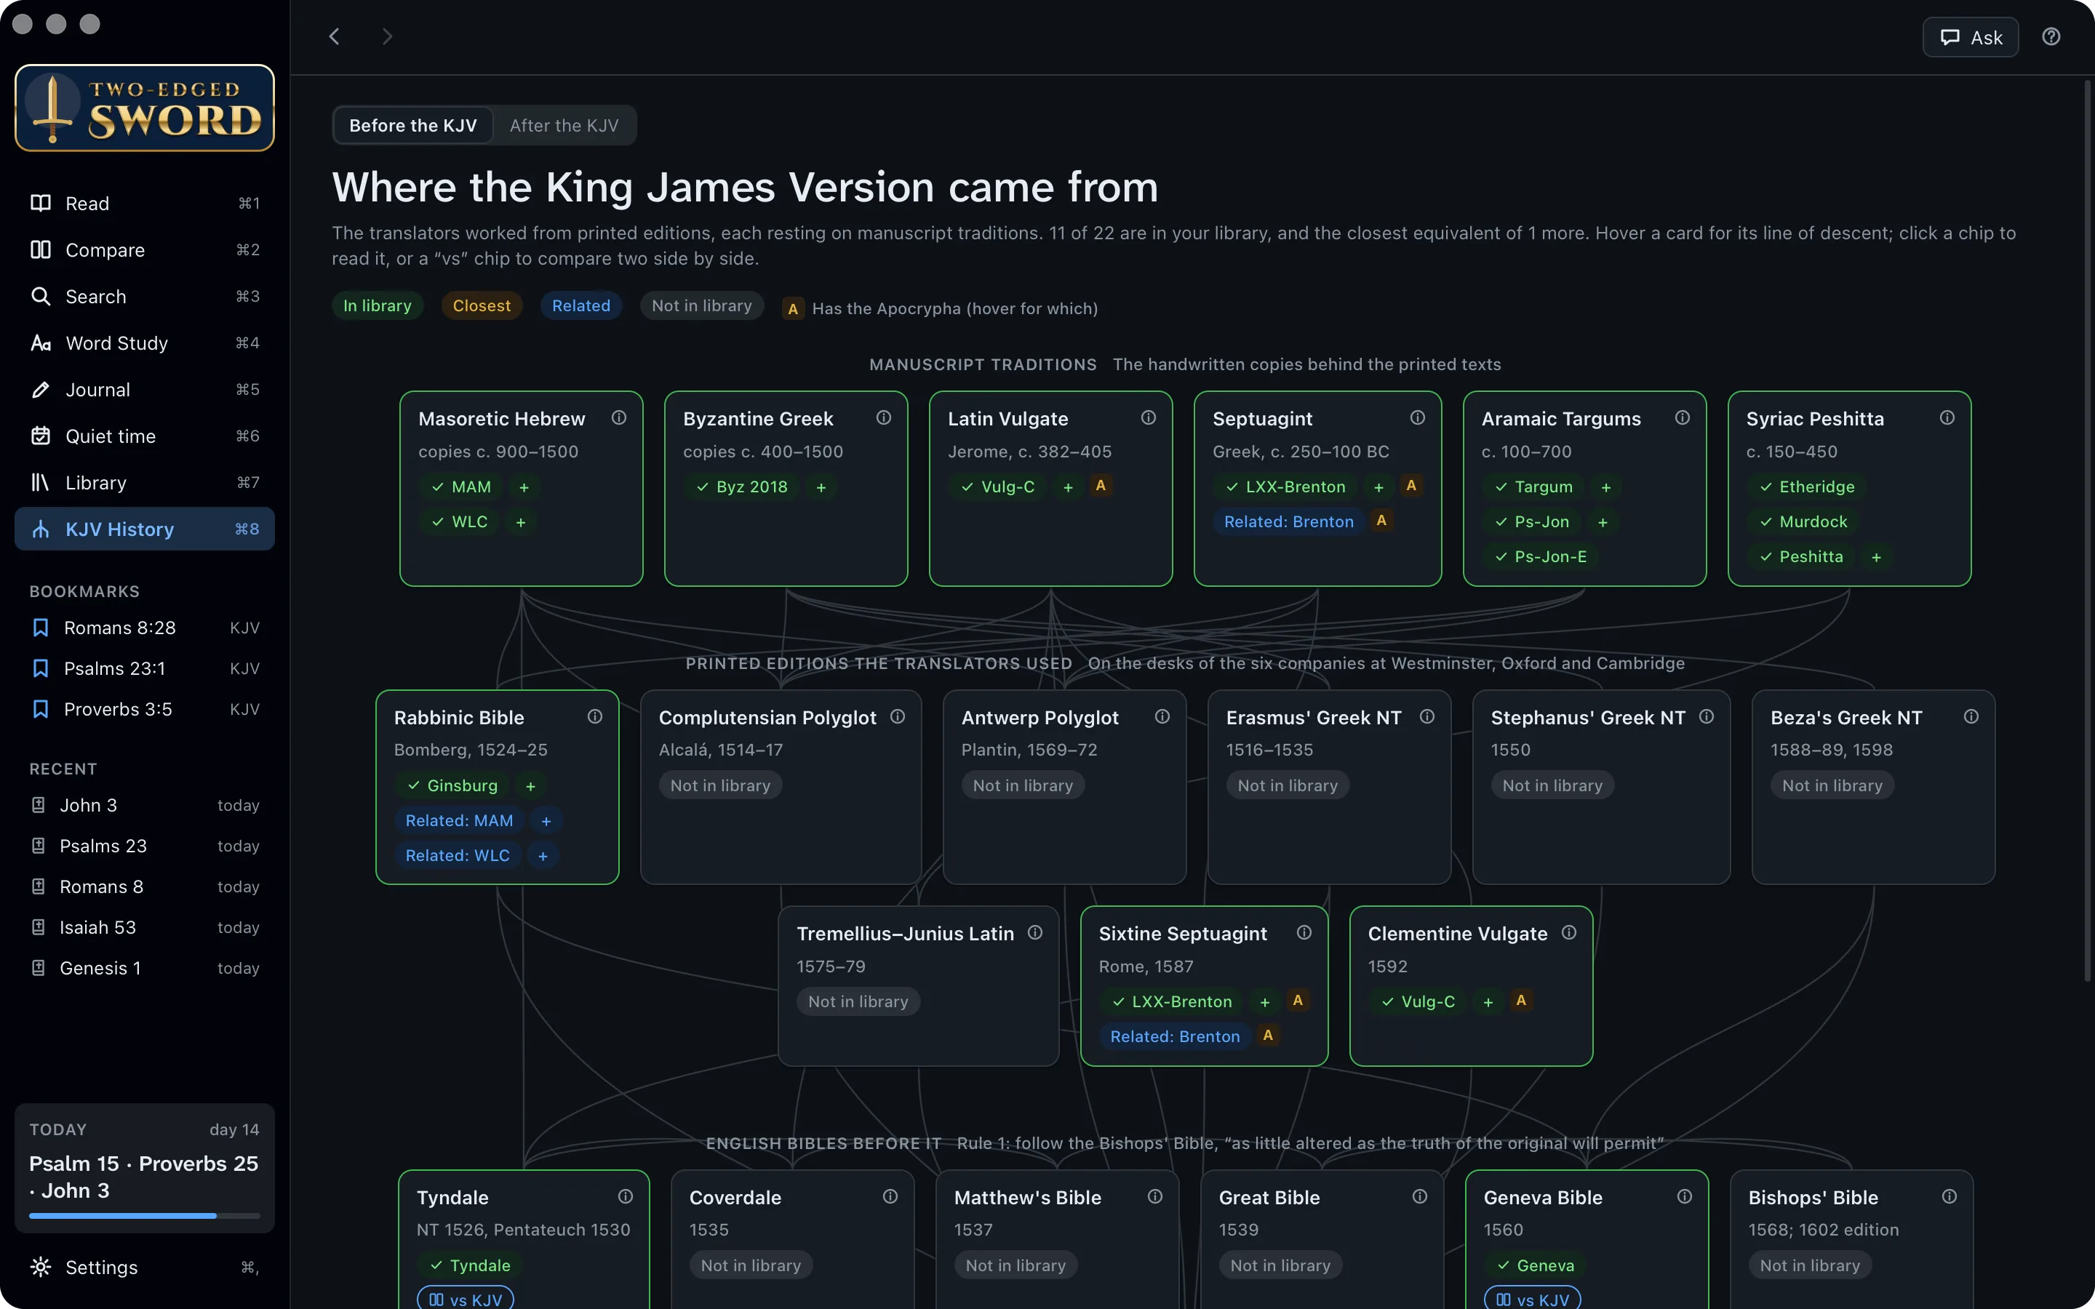View info on Syriac Peshitta card

pos(1947,418)
